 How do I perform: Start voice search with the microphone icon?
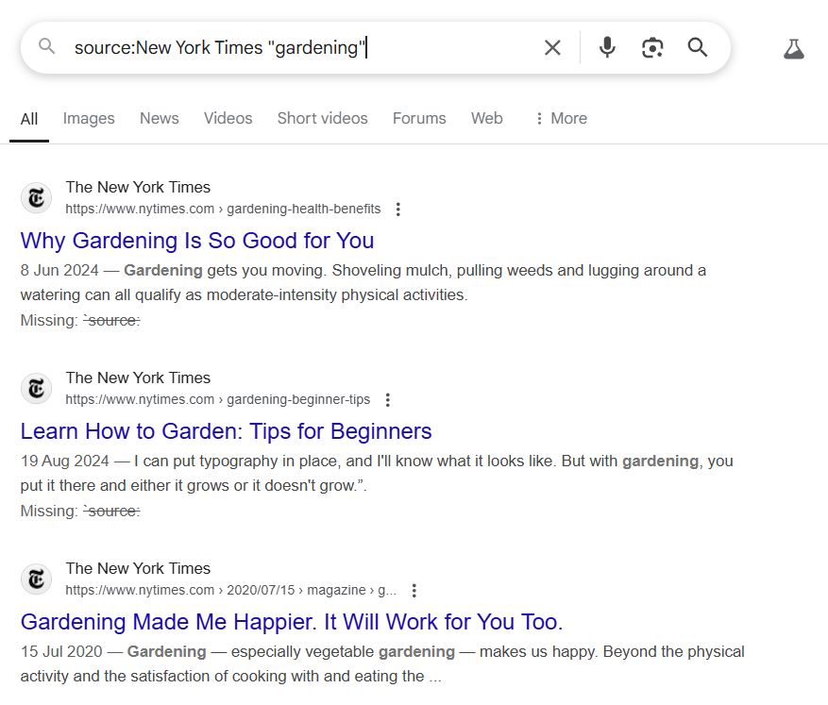(606, 47)
